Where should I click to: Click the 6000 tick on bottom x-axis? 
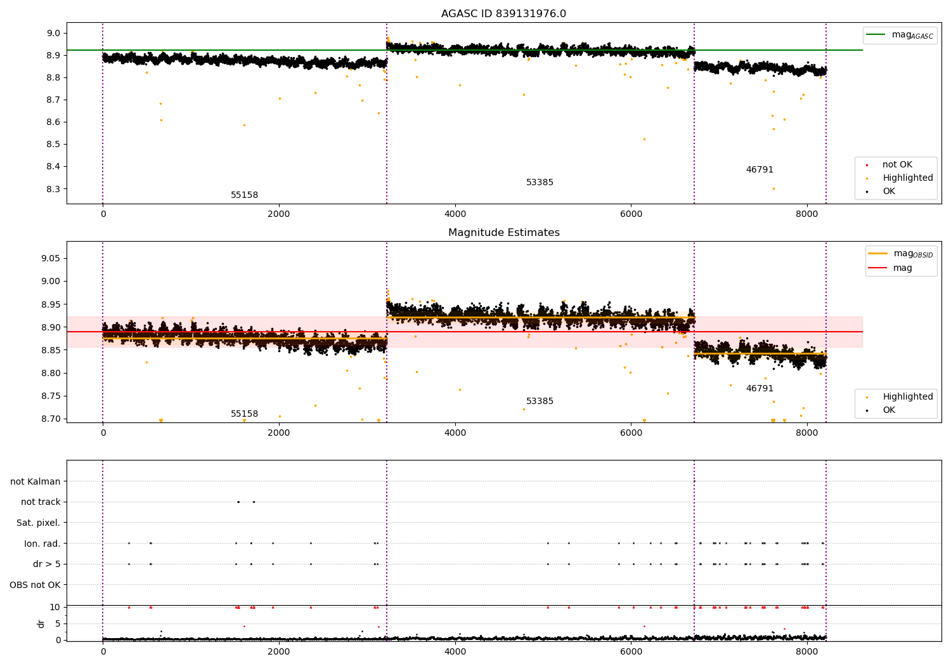(x=631, y=652)
